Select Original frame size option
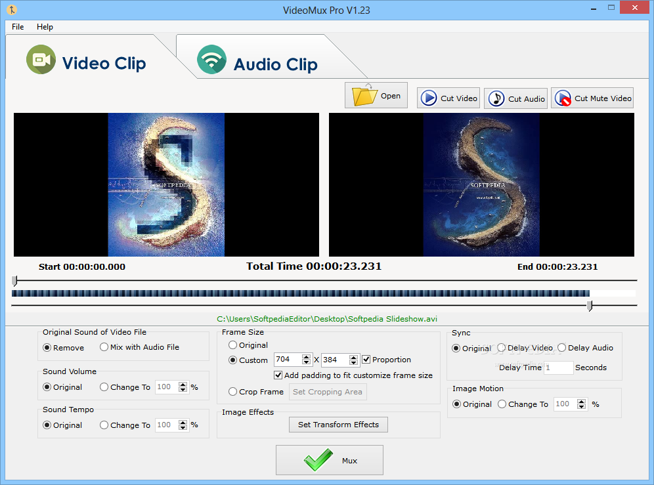 tap(248, 345)
